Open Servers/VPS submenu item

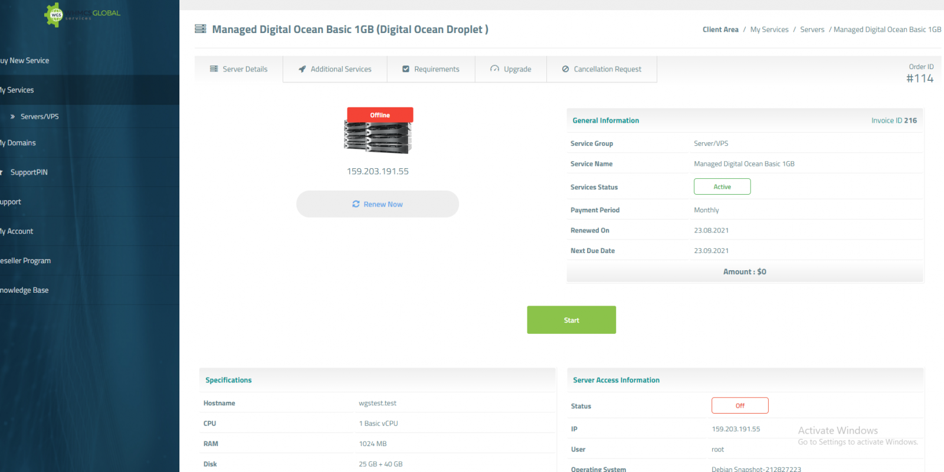[90, 116]
